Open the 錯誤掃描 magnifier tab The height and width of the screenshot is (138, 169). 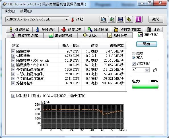[x=98, y=30]
